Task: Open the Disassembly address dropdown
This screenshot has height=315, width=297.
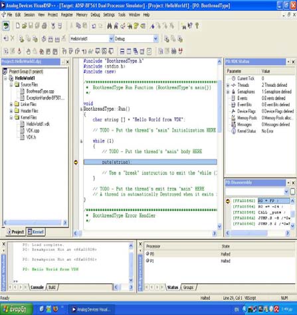Action: (x=286, y=192)
